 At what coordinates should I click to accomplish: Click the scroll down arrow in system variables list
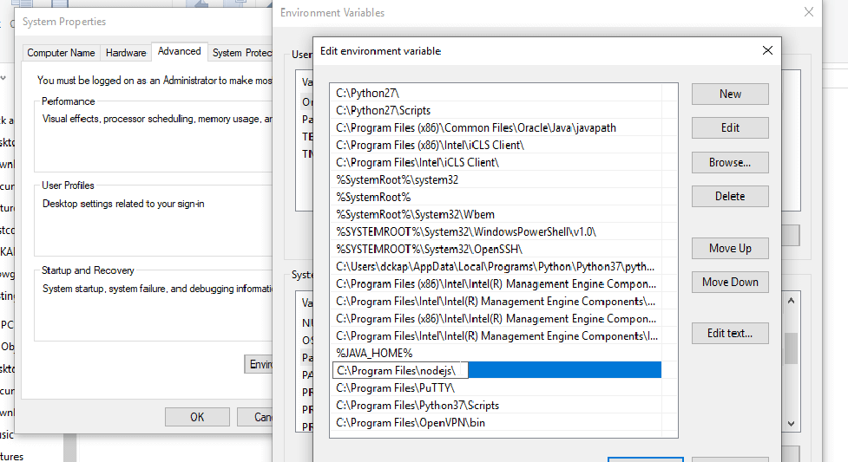(x=792, y=424)
